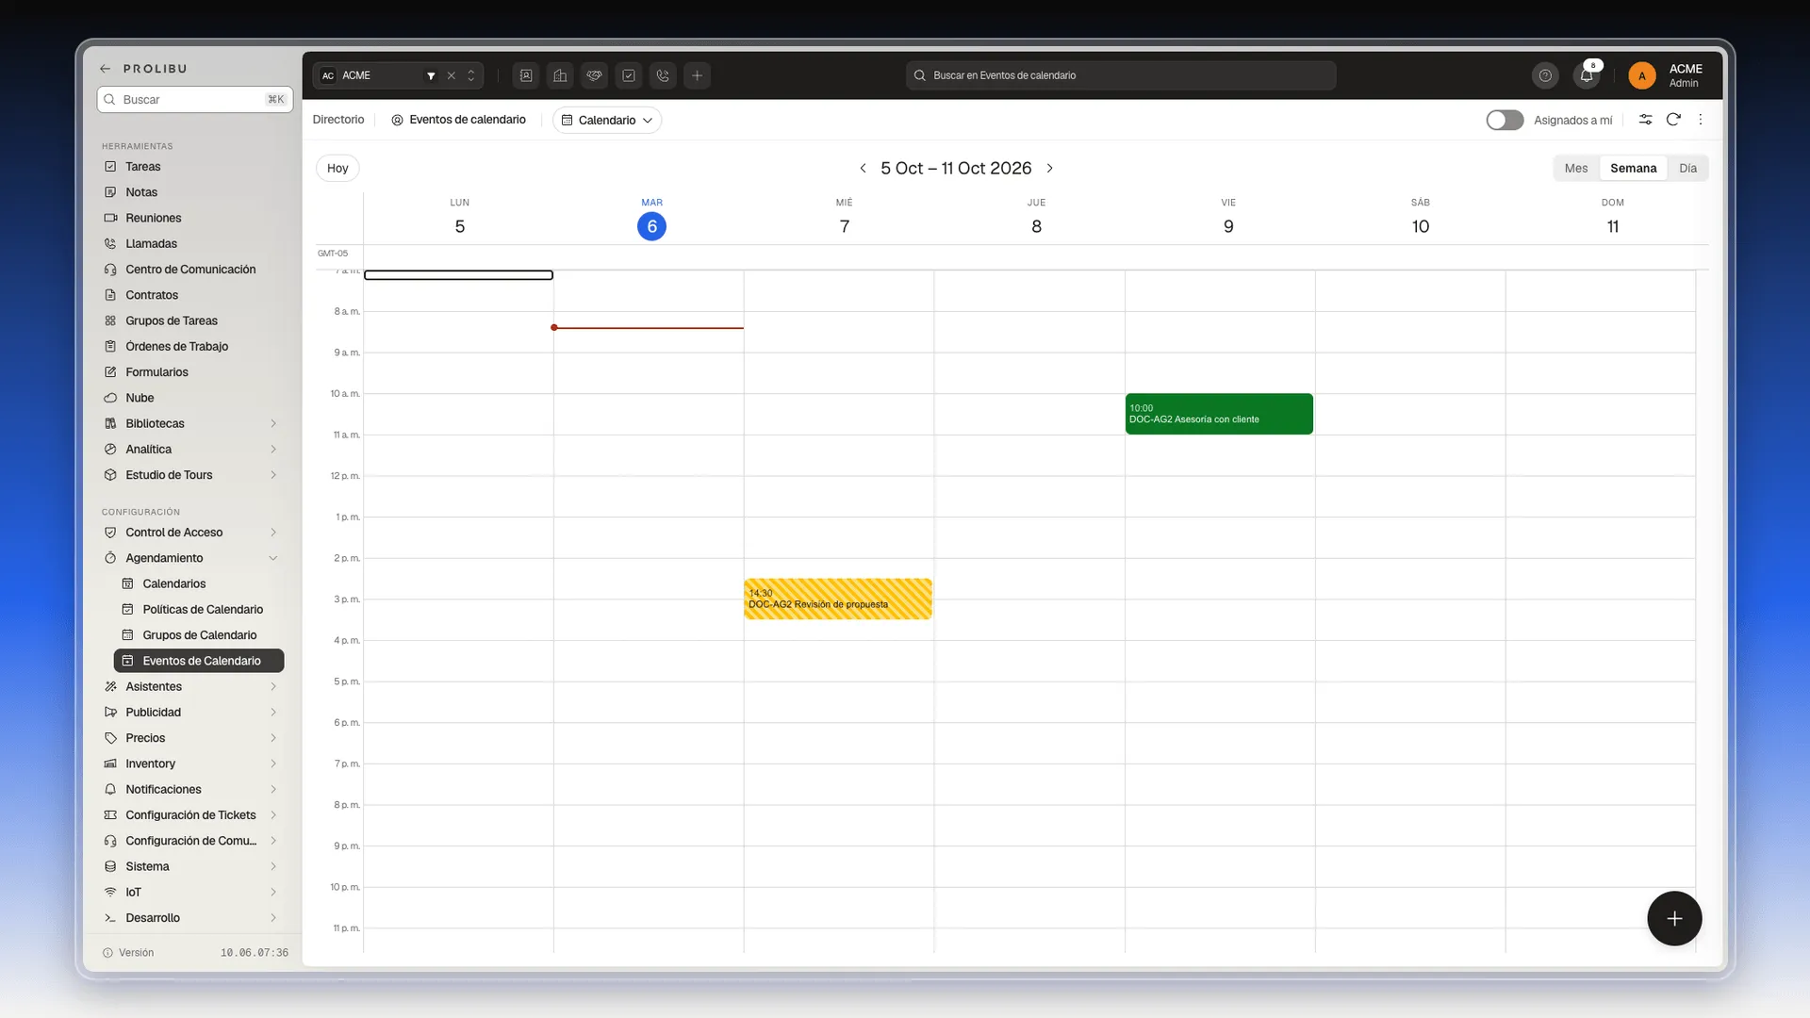Click the Buscar en Eventos de calendario field

(1121, 75)
